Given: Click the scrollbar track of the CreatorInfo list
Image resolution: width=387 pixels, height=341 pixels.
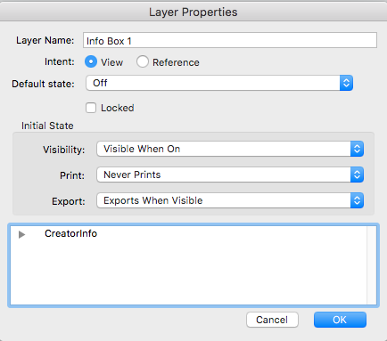Looking at the screenshot, I should click(x=372, y=265).
